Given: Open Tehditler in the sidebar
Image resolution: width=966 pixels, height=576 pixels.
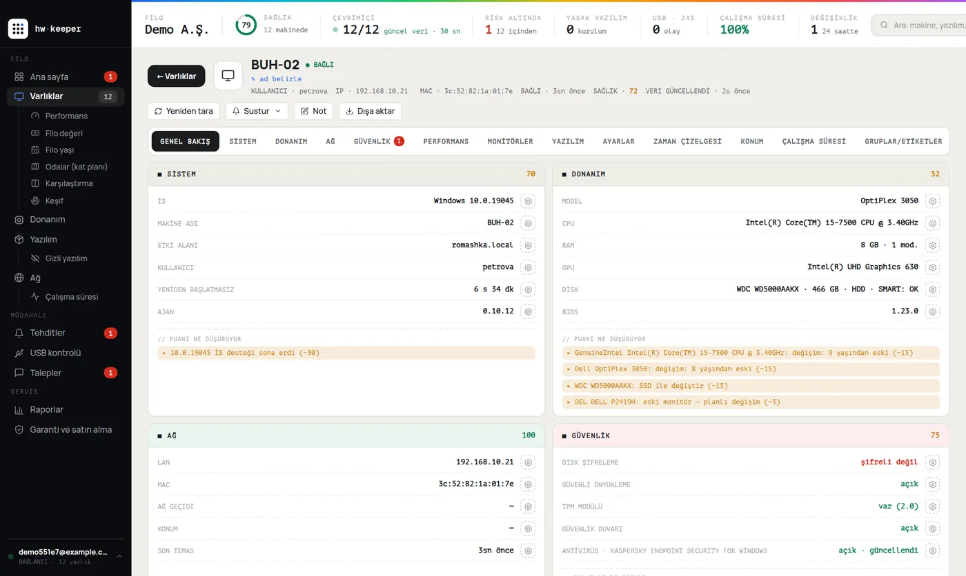Looking at the screenshot, I should (66, 333).
